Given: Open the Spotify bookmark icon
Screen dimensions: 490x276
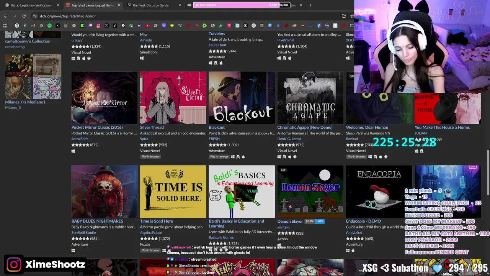Looking at the screenshot, I should [49, 26].
